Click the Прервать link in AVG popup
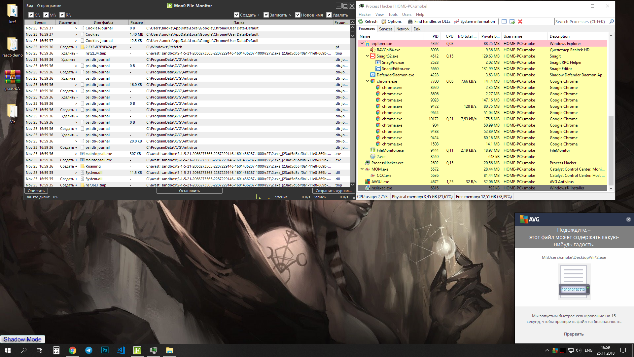The image size is (634, 357). coord(574,334)
